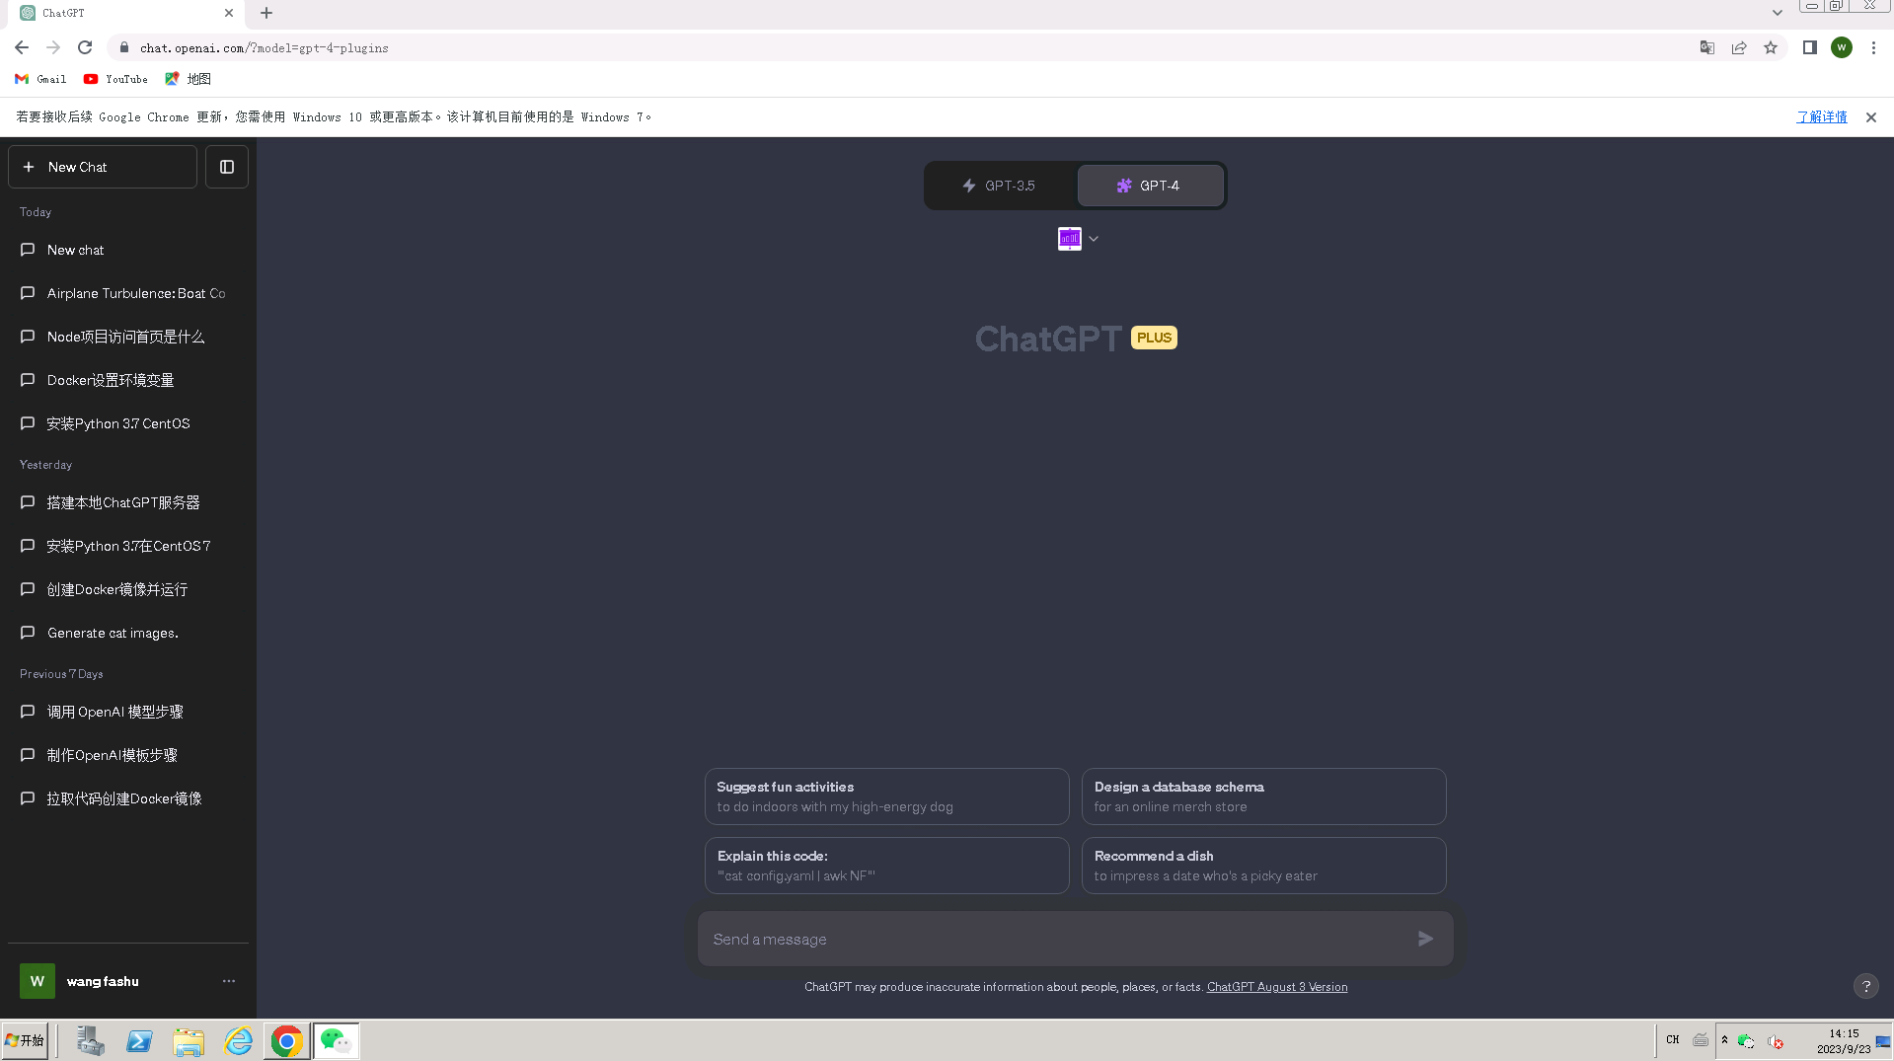Dismiss the Chrome update notification bar
Image resolution: width=1894 pixels, height=1061 pixels.
[x=1871, y=117]
